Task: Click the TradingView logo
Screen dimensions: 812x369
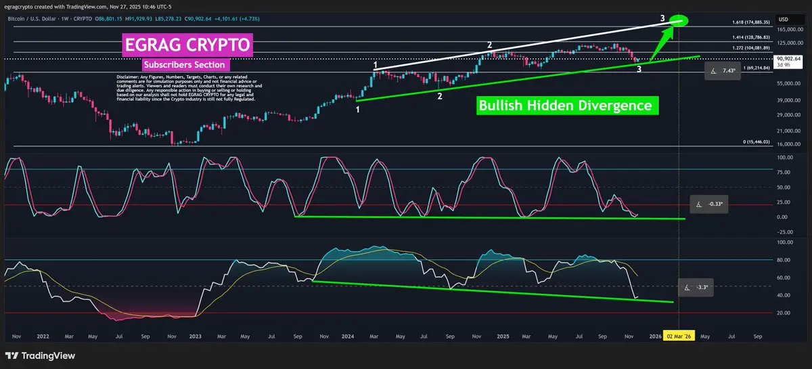Action: pyautogui.click(x=40, y=356)
